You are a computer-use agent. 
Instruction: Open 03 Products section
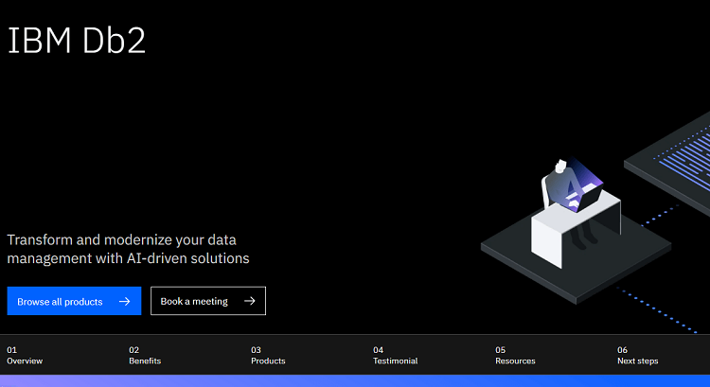268,356
